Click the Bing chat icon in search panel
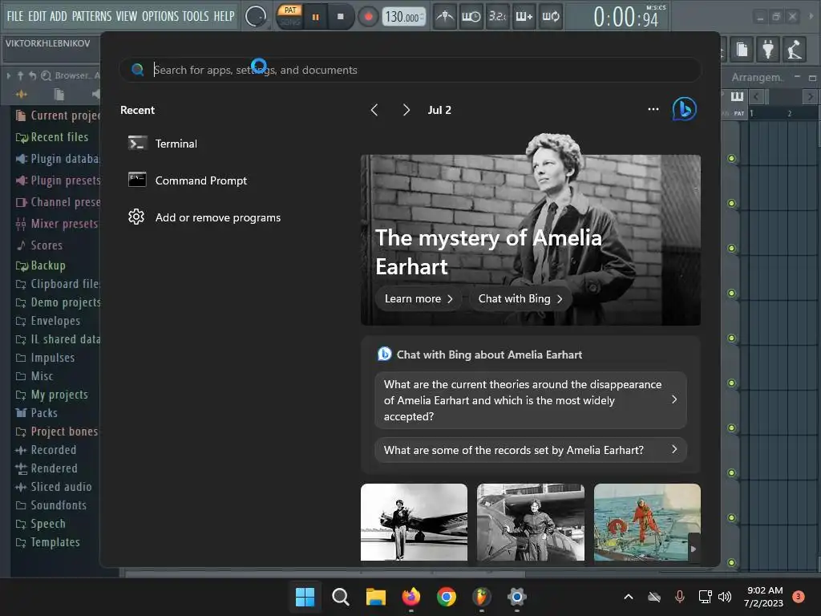This screenshot has width=821, height=616. point(685,109)
